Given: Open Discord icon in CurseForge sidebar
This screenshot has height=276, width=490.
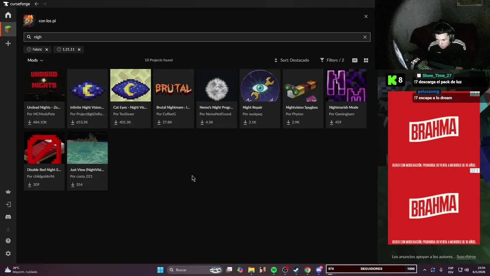Looking at the screenshot, I should pyautogui.click(x=8, y=217).
